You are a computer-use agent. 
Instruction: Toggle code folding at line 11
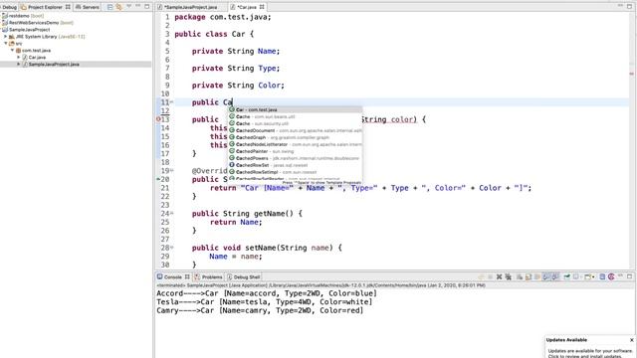tap(172, 102)
